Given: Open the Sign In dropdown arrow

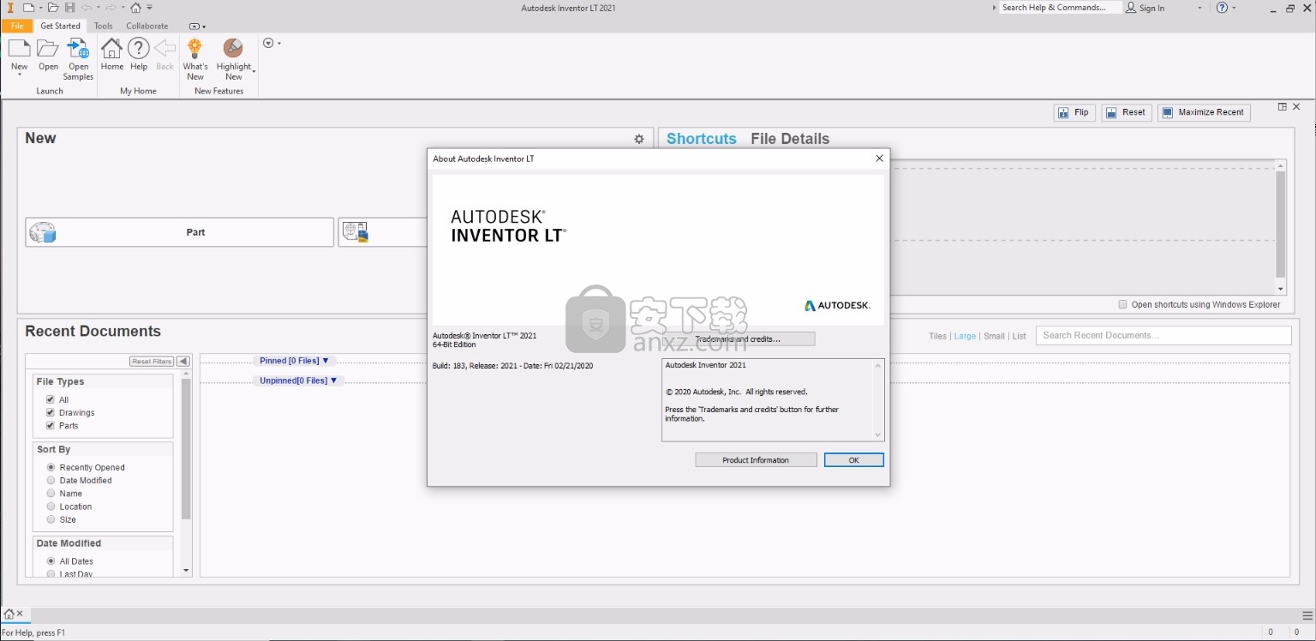Looking at the screenshot, I should [1199, 8].
